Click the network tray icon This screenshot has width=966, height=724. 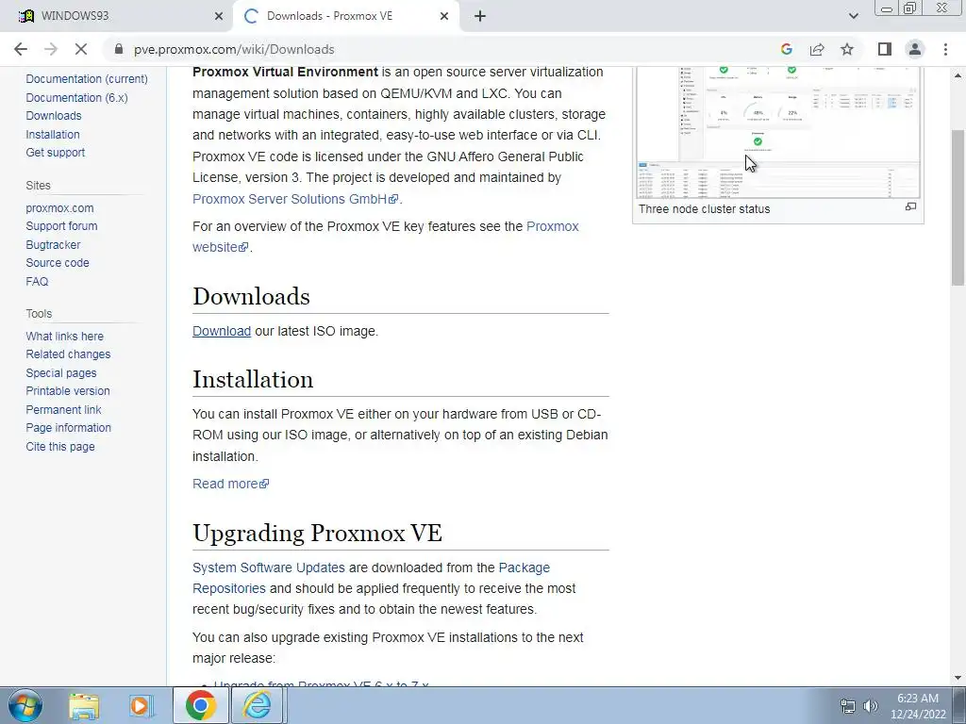(848, 706)
